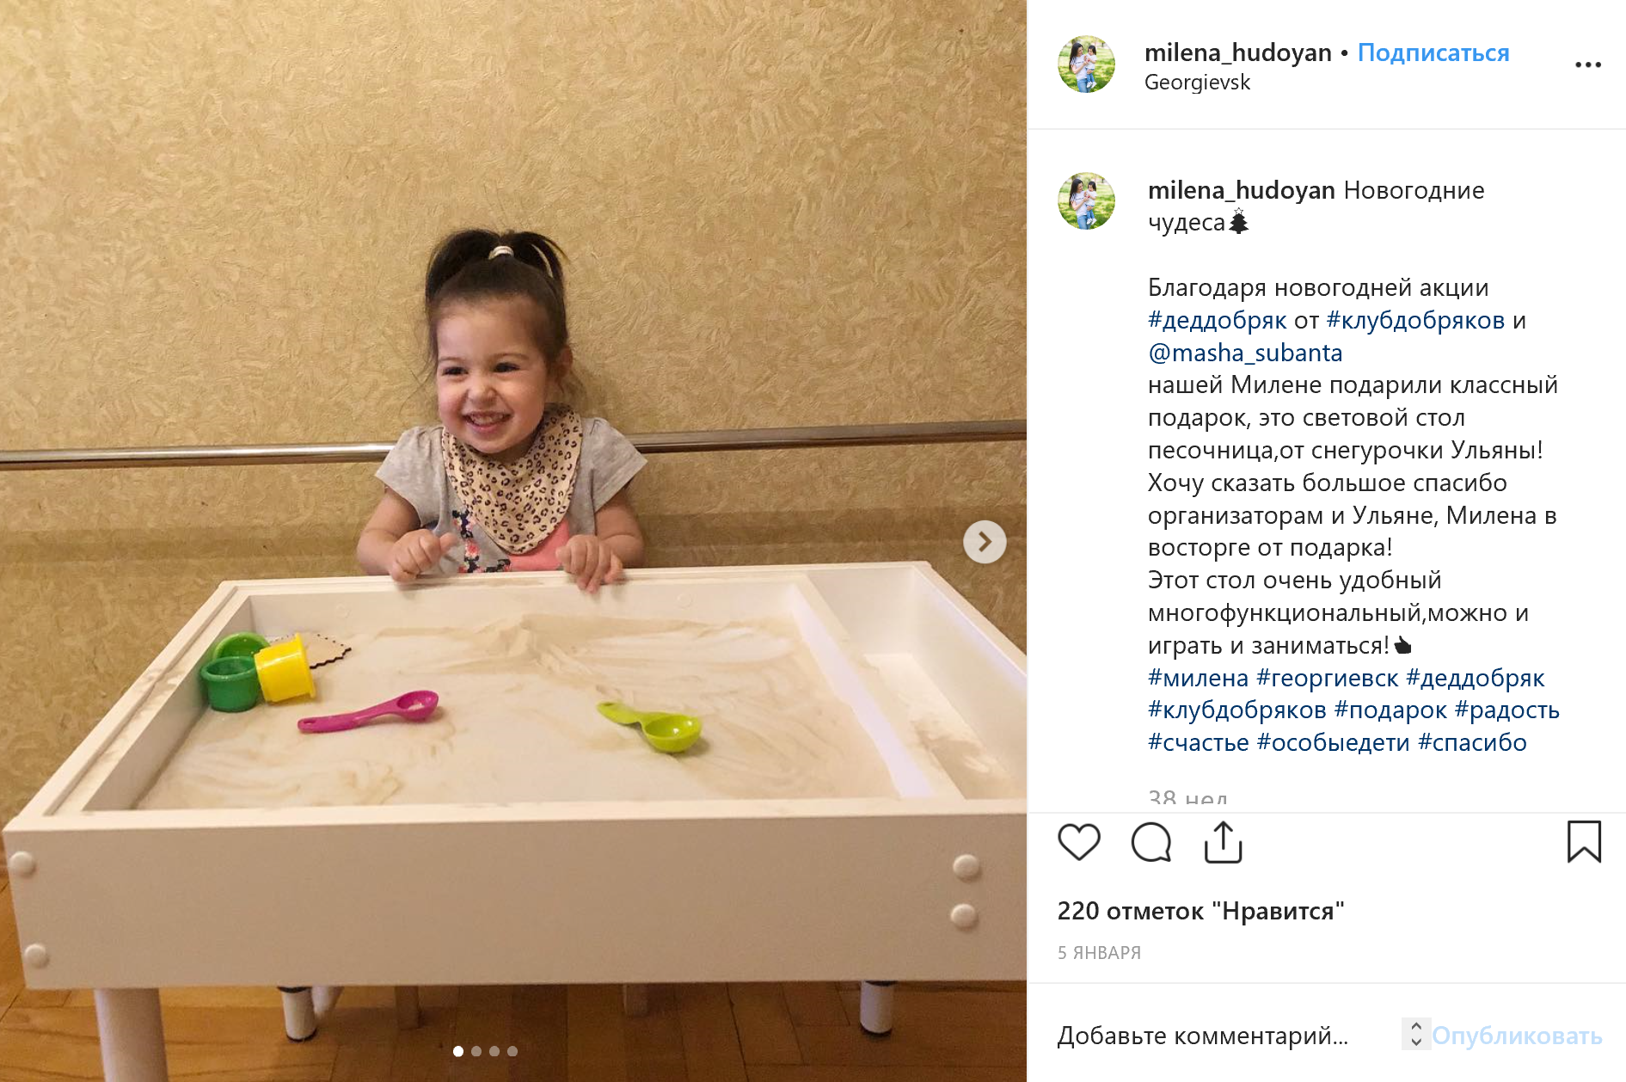Like the post with the heart icon
The width and height of the screenshot is (1626, 1082).
pos(1078,842)
